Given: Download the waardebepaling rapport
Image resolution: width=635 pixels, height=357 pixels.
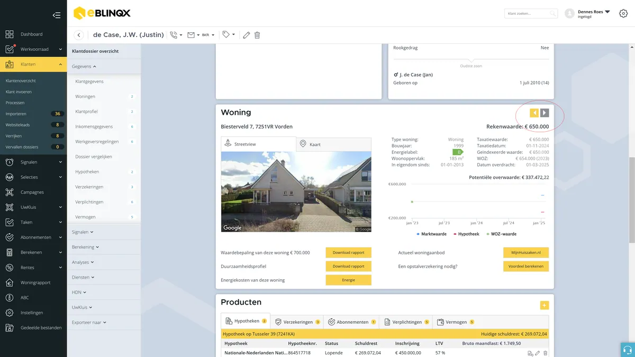Looking at the screenshot, I should coord(348,252).
